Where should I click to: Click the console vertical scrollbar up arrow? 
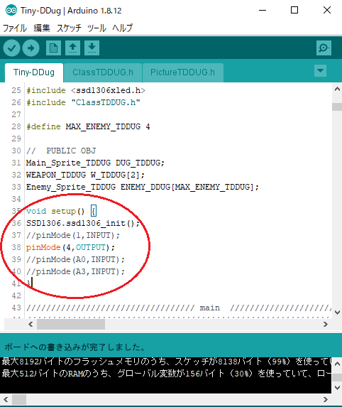337,364
